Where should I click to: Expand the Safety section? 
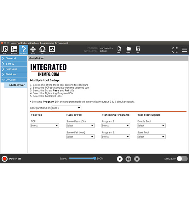tap(14, 64)
